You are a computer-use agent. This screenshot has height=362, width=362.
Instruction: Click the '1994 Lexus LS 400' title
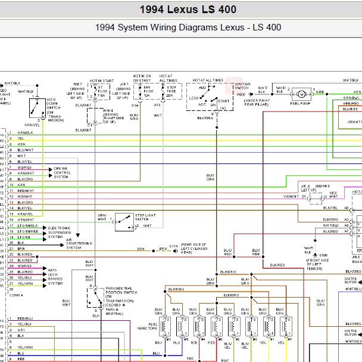click(x=188, y=10)
